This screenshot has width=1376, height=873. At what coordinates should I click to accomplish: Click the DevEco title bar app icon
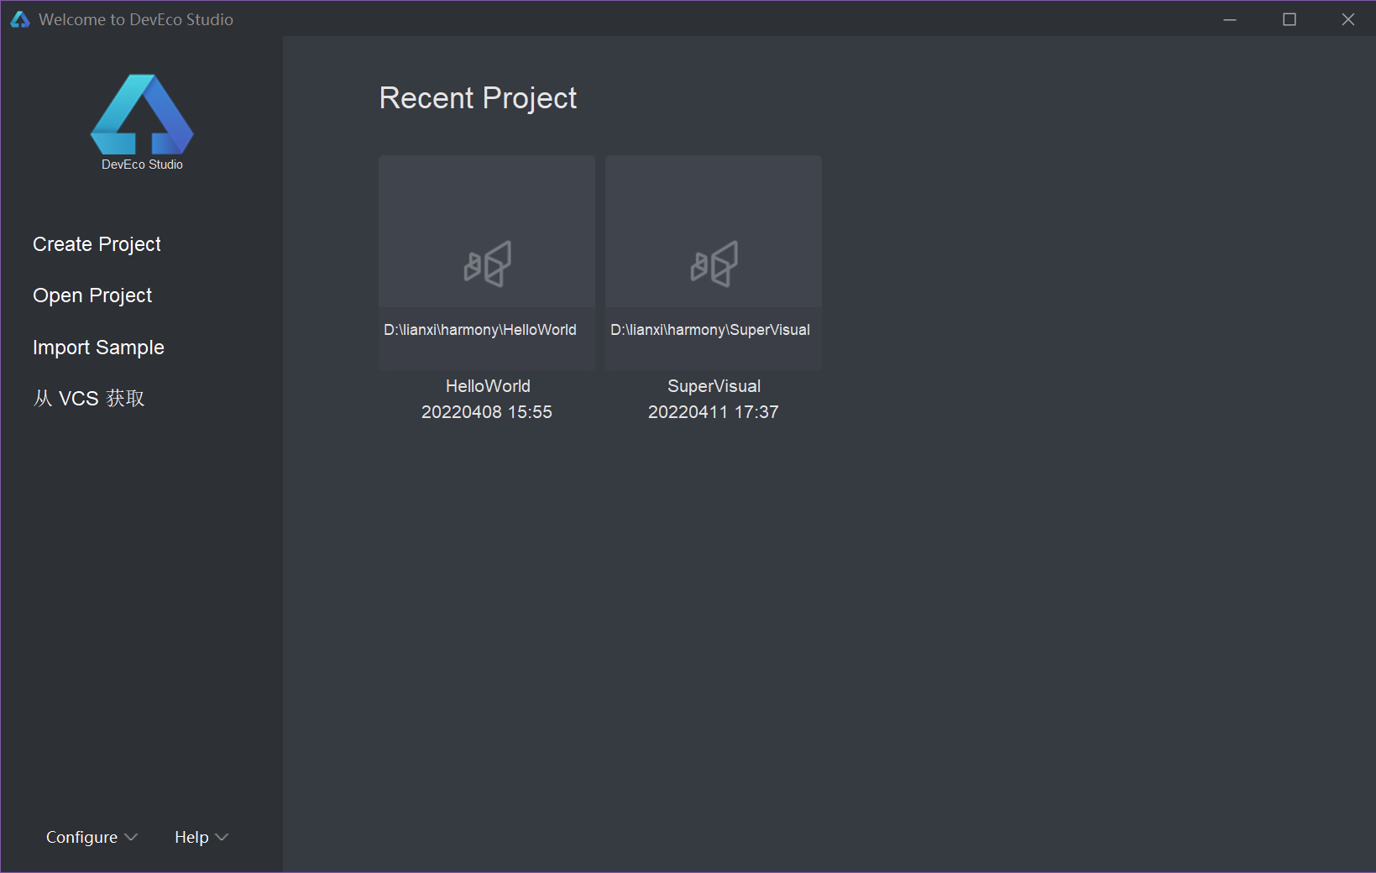pyautogui.click(x=20, y=19)
